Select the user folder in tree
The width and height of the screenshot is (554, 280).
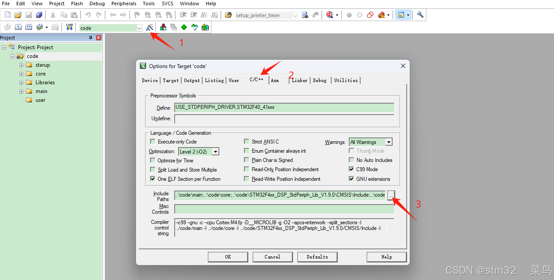click(40, 100)
